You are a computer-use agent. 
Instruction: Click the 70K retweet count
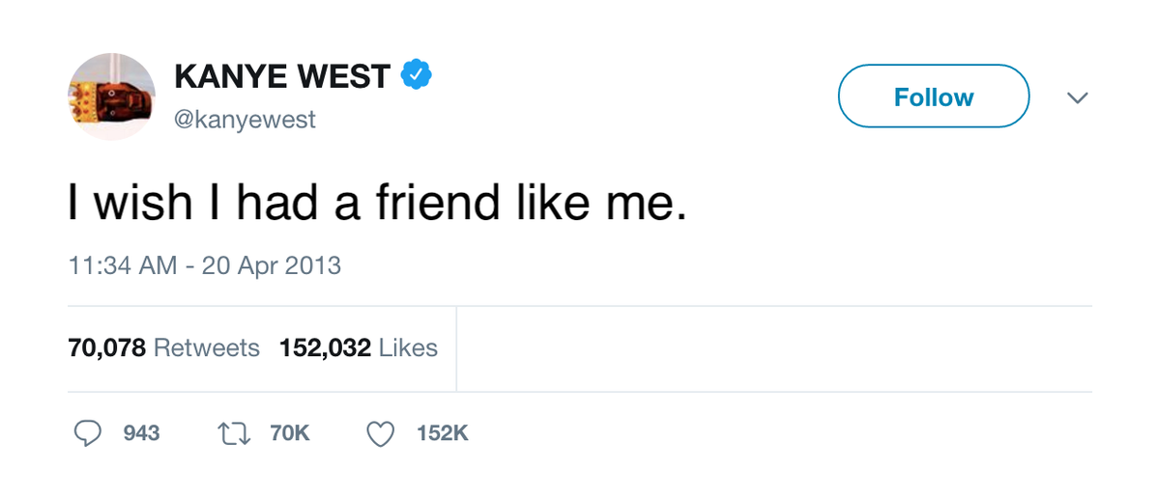click(x=290, y=434)
